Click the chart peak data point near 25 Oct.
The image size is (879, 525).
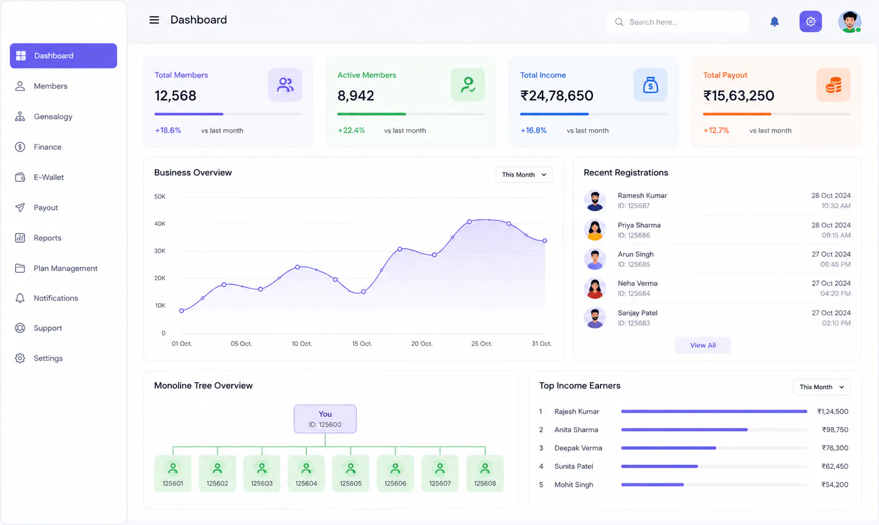[469, 221]
